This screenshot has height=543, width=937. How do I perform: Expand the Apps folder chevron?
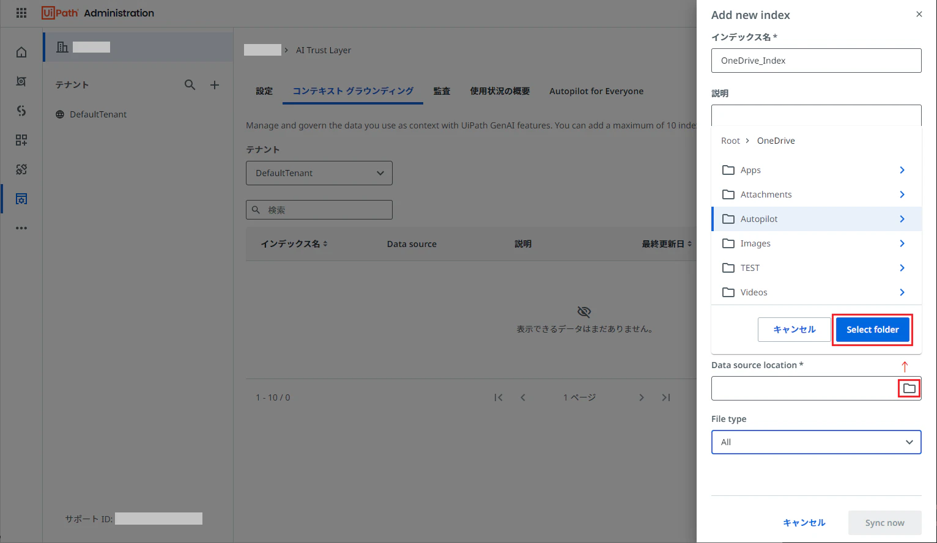click(x=902, y=170)
